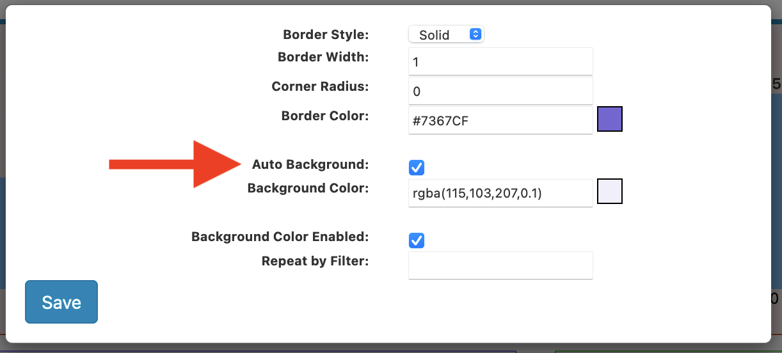Click the Border Color label
Viewport: 782px width, 353px height.
click(x=325, y=116)
